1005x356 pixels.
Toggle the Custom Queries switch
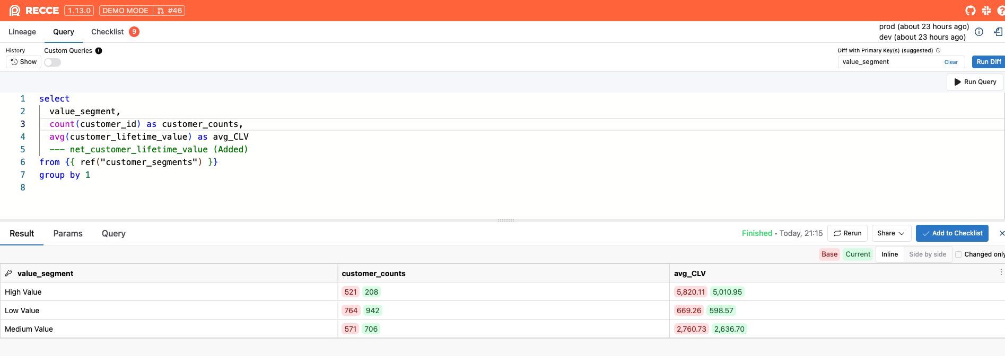[x=53, y=62]
